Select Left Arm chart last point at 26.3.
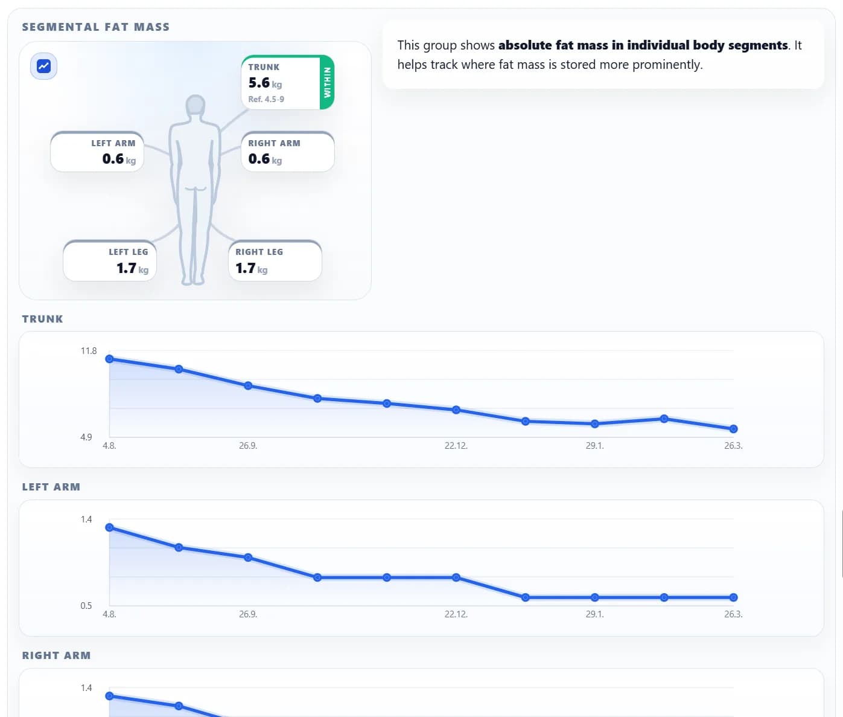 733,597
